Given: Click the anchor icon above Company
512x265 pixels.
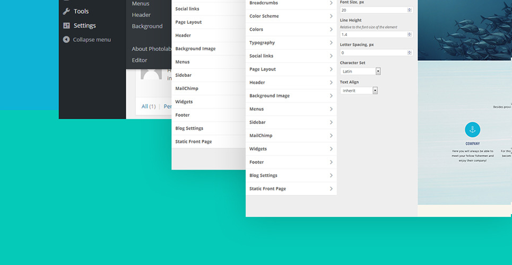Looking at the screenshot, I should 472,129.
